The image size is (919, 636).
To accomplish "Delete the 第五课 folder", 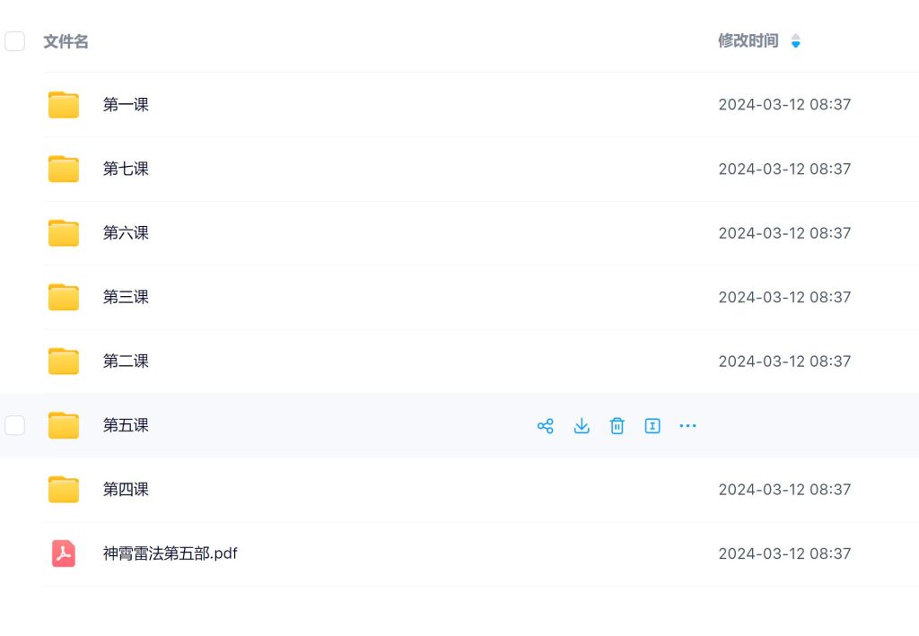I will click(x=617, y=425).
